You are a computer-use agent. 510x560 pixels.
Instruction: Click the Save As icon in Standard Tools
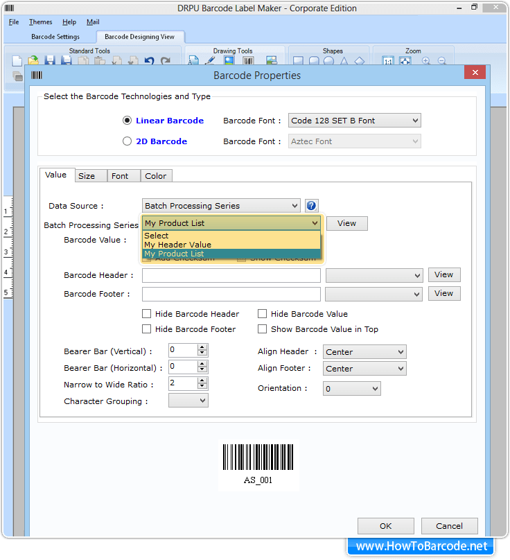coord(67,60)
